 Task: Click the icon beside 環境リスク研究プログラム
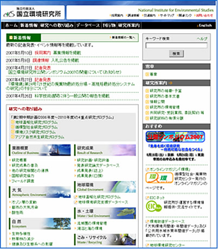13,132
